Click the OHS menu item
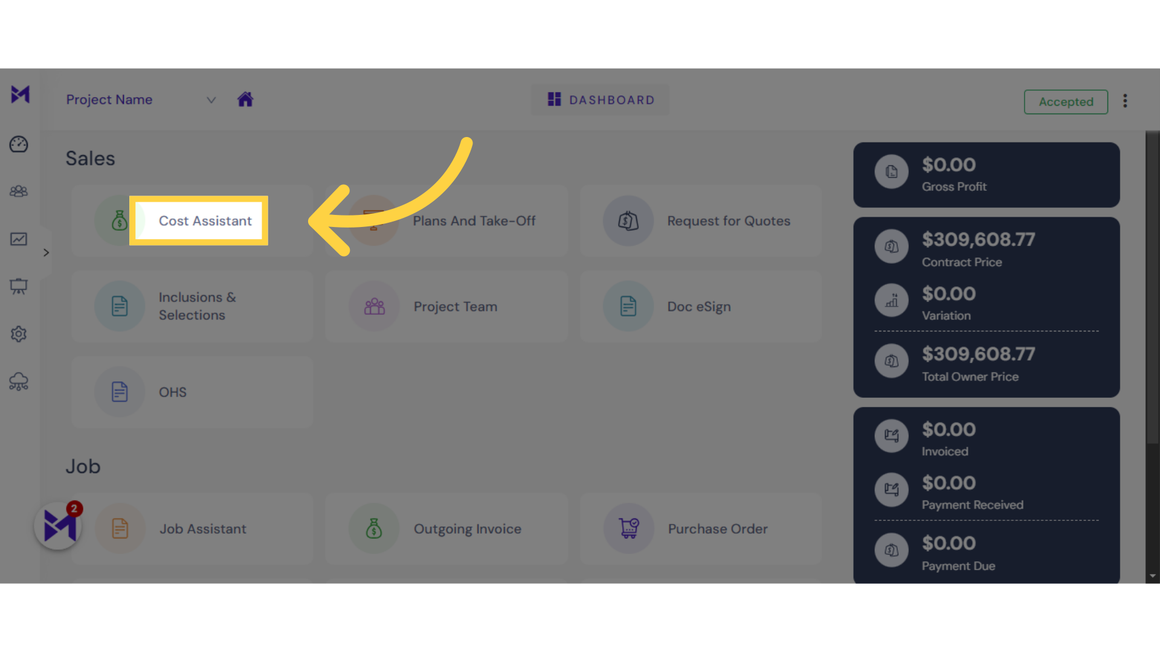The image size is (1160, 652). [x=172, y=392]
